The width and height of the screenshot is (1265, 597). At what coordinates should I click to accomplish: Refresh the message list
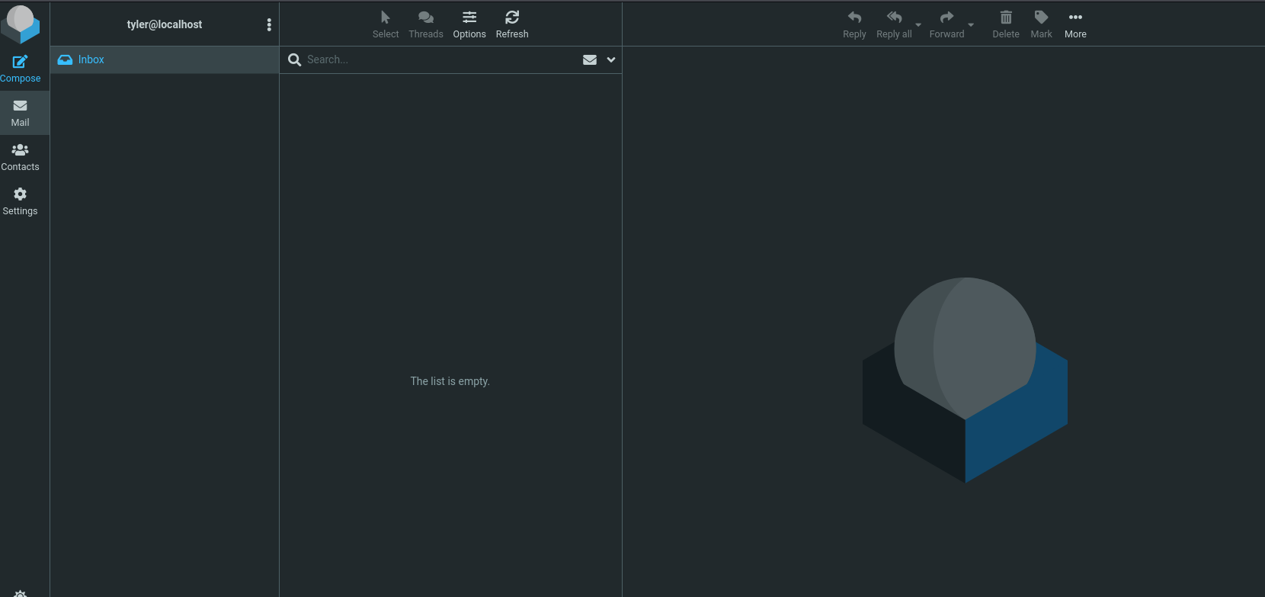(x=512, y=24)
